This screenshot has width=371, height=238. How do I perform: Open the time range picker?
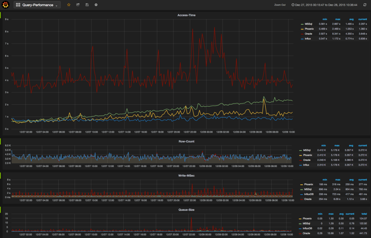coord(324,5)
